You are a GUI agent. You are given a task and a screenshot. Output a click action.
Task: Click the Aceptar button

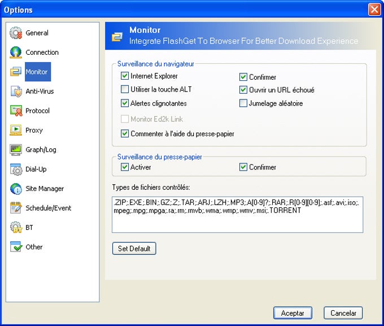coord(293,313)
